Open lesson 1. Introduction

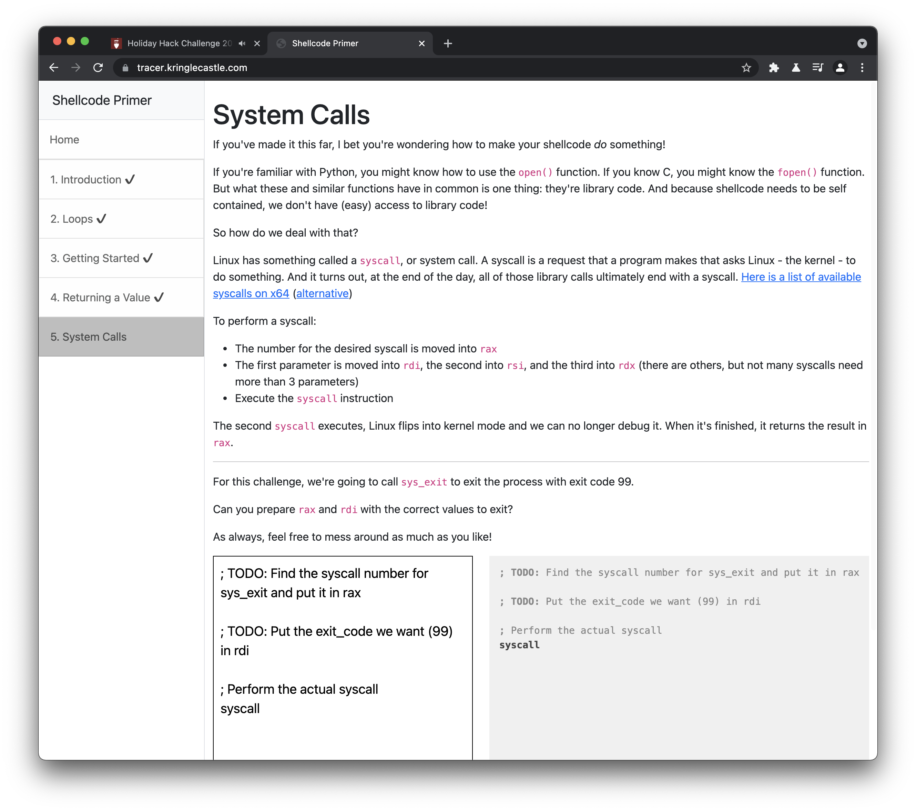[x=121, y=180]
